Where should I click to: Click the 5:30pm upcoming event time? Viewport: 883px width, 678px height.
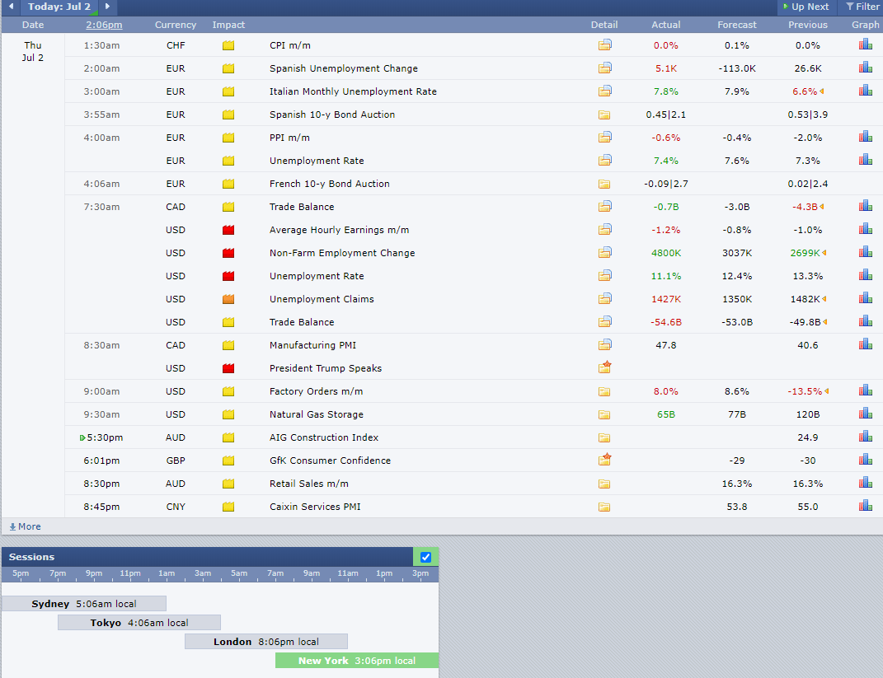105,437
